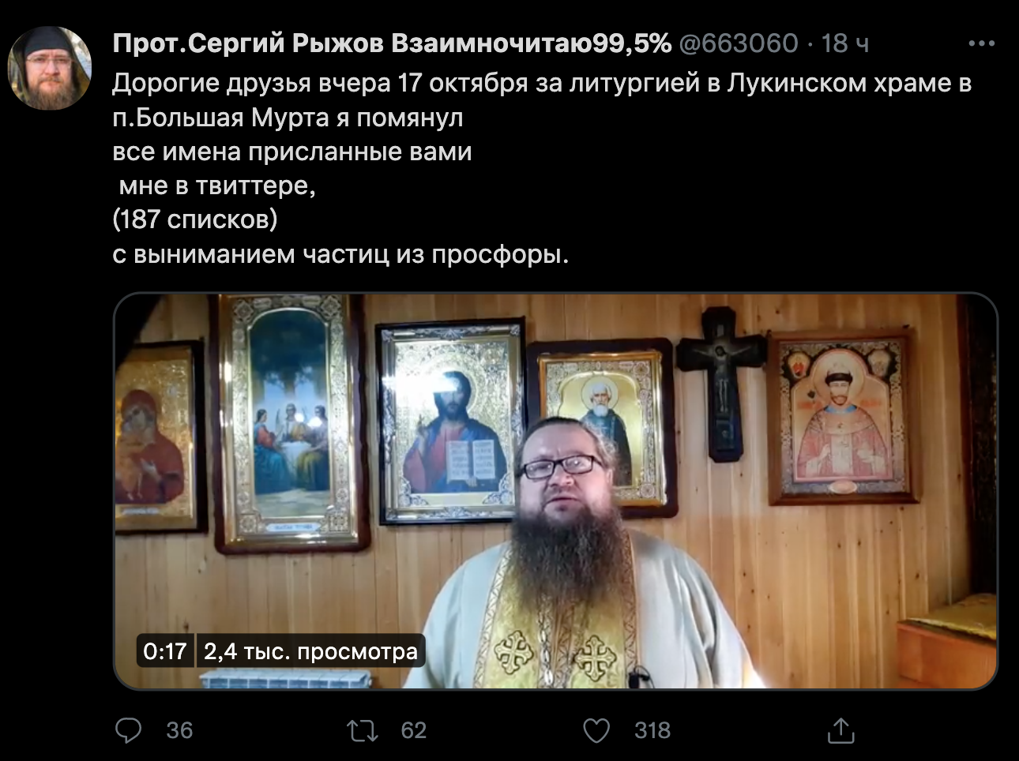Open Прот.Сергий Рыжов display name link

(392, 43)
